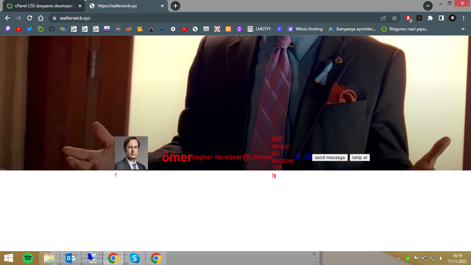
Task: Open the Windows Start menu
Action: pyautogui.click(x=8, y=258)
